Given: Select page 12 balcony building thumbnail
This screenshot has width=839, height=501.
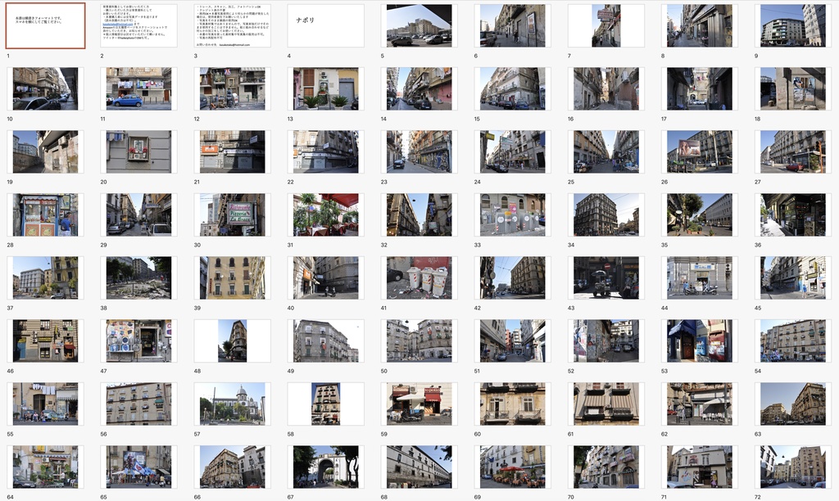Looking at the screenshot, I should tap(232, 88).
